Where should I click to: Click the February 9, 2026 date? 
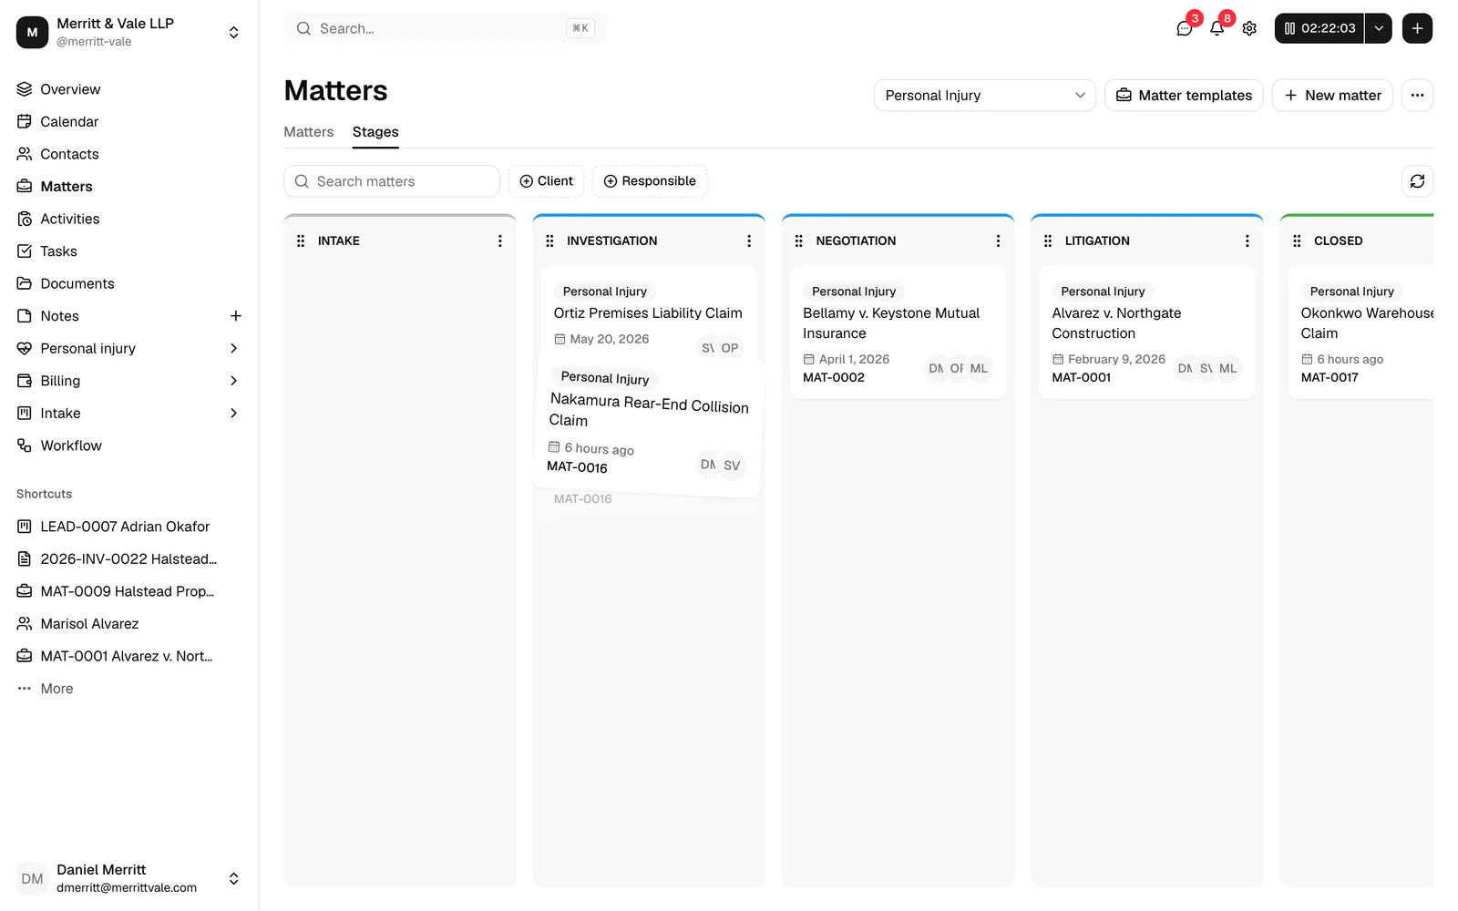1116,359
